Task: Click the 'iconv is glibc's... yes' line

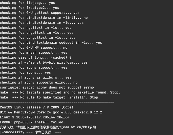Action: click(36, 77)
